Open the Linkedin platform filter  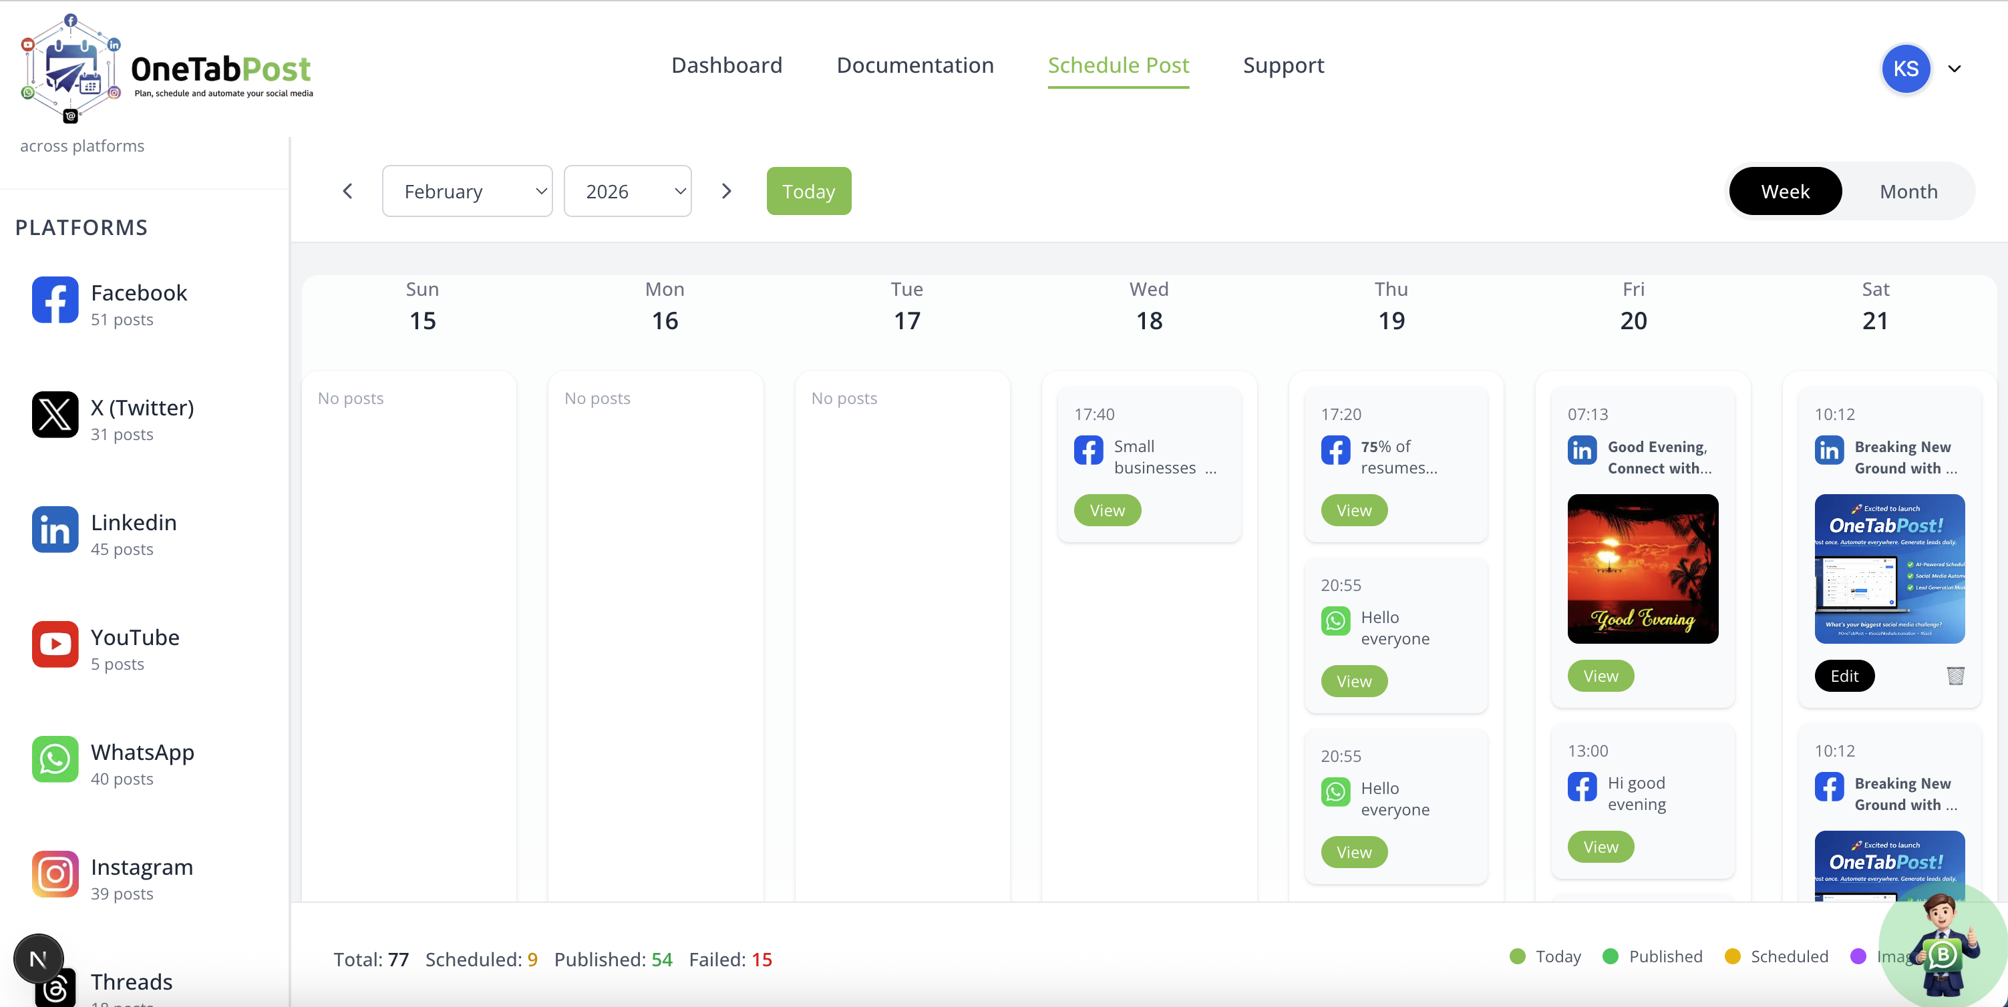click(x=55, y=530)
